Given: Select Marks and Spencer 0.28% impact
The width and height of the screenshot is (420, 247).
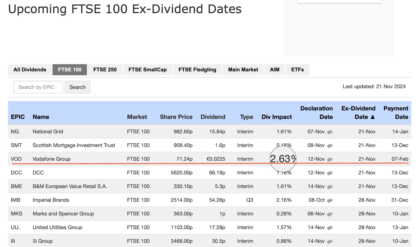Looking at the screenshot, I should tap(284, 214).
